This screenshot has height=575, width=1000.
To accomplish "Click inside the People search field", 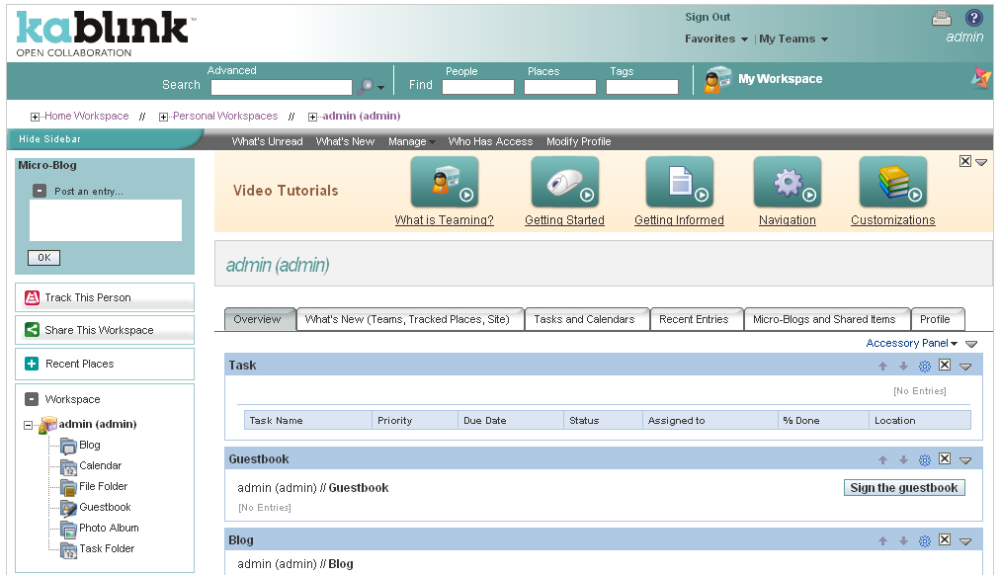I will [478, 87].
